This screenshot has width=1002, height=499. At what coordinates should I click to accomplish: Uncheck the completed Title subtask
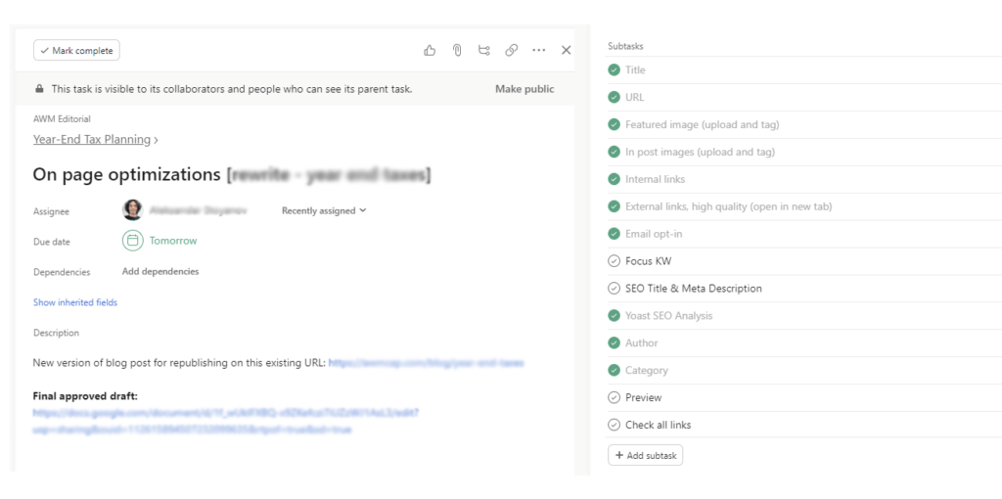coord(614,70)
